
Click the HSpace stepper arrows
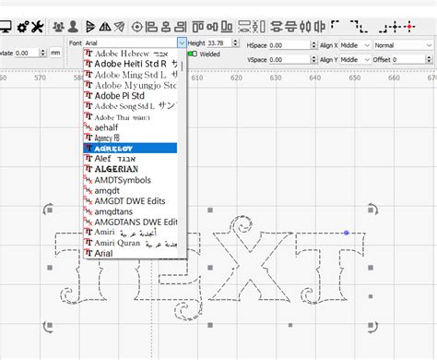313,45
